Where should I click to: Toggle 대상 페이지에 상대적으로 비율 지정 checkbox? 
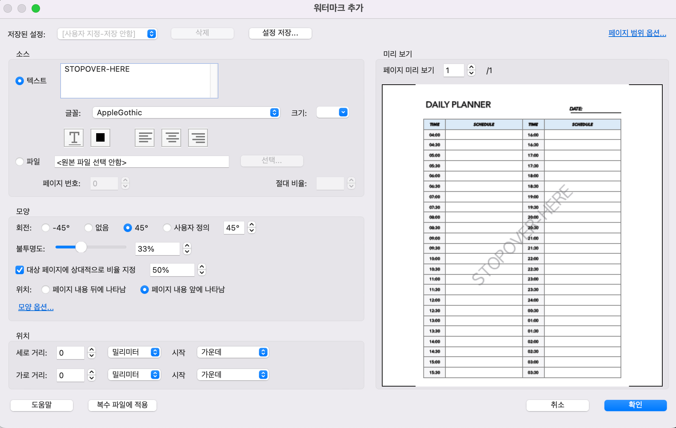tap(19, 270)
